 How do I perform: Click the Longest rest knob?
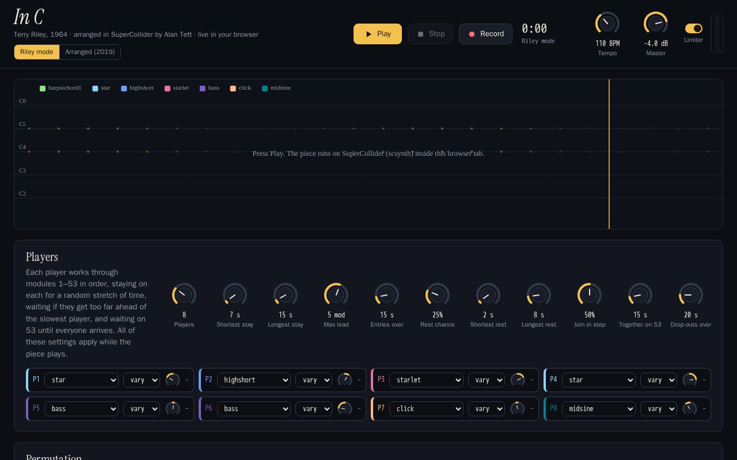pyautogui.click(x=539, y=295)
